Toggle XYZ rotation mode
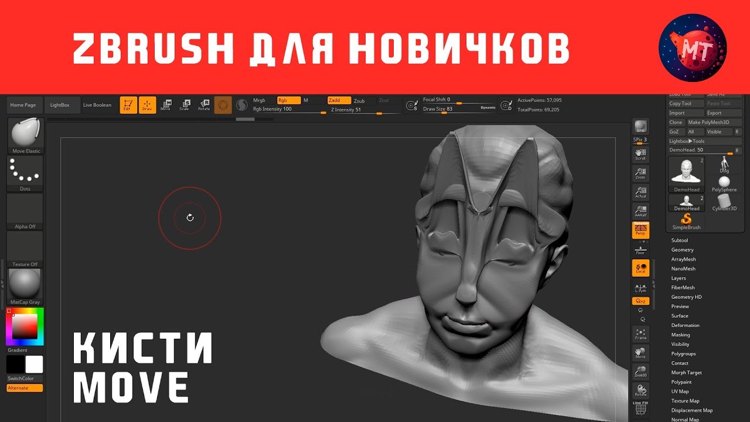The height and width of the screenshot is (422, 750). (x=640, y=301)
